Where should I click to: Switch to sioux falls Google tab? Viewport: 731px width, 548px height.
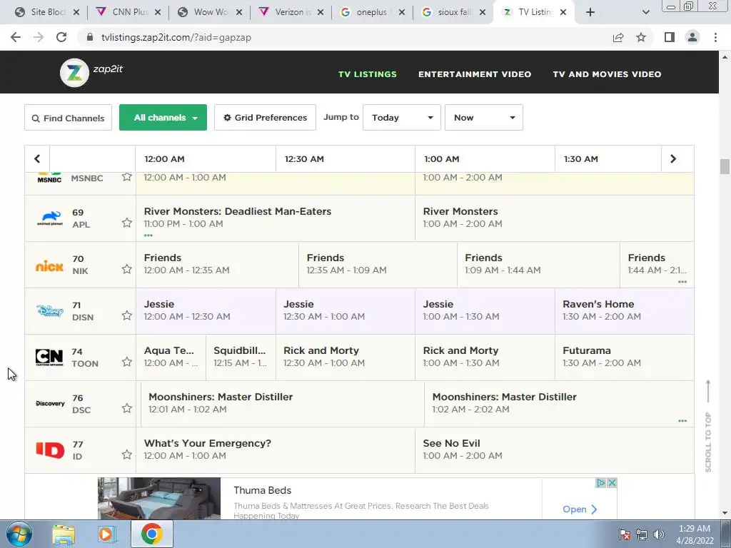[453, 12]
